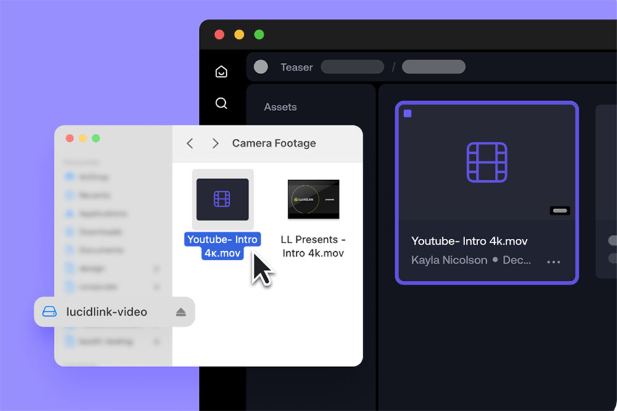Minimize the dark app window with yellow button

pos(239,35)
